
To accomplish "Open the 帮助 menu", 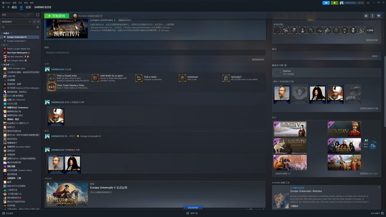I will click(x=31, y=3).
